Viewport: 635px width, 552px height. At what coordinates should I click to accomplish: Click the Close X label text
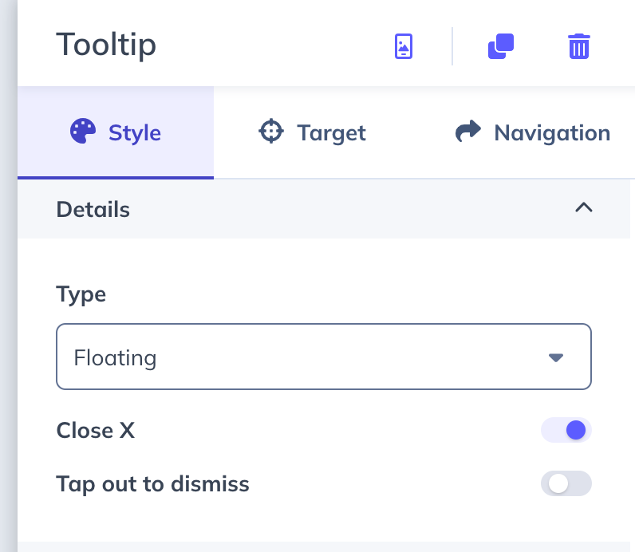pyautogui.click(x=96, y=431)
